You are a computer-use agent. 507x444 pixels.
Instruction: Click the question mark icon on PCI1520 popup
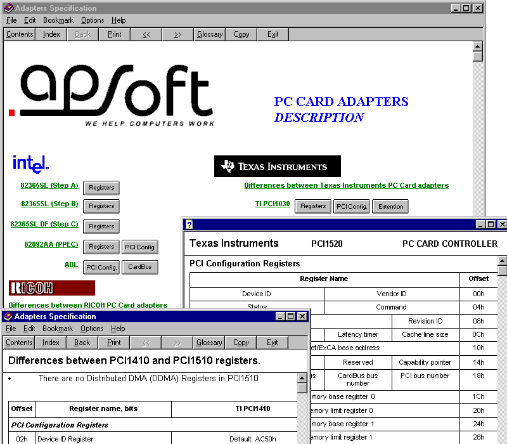189,225
